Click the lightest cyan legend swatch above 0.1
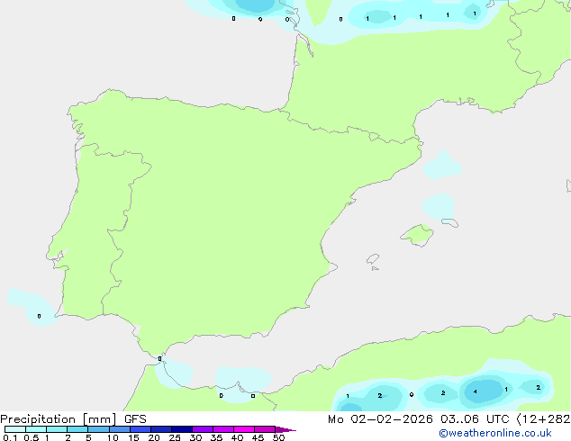Screen dimensions: 571x441 tap(15, 429)
